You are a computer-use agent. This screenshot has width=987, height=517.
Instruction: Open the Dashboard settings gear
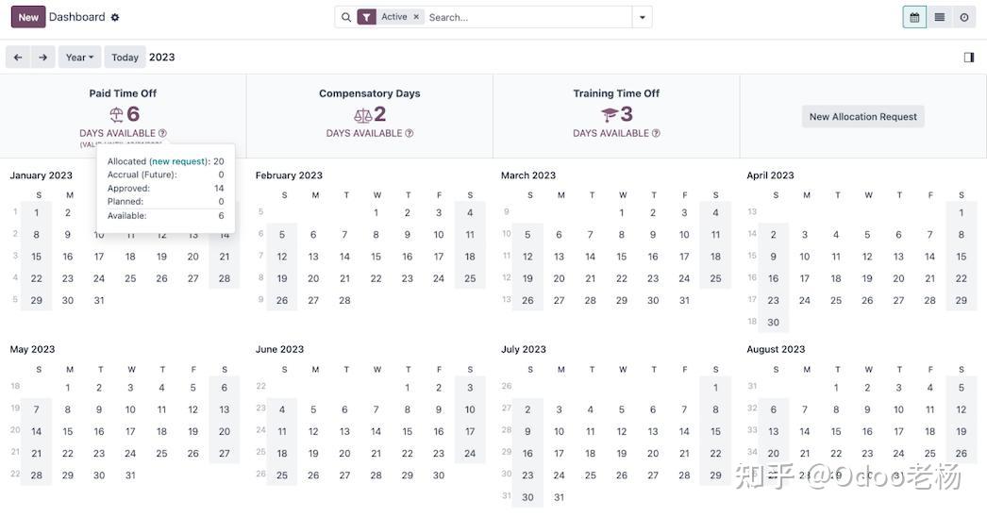coord(115,17)
